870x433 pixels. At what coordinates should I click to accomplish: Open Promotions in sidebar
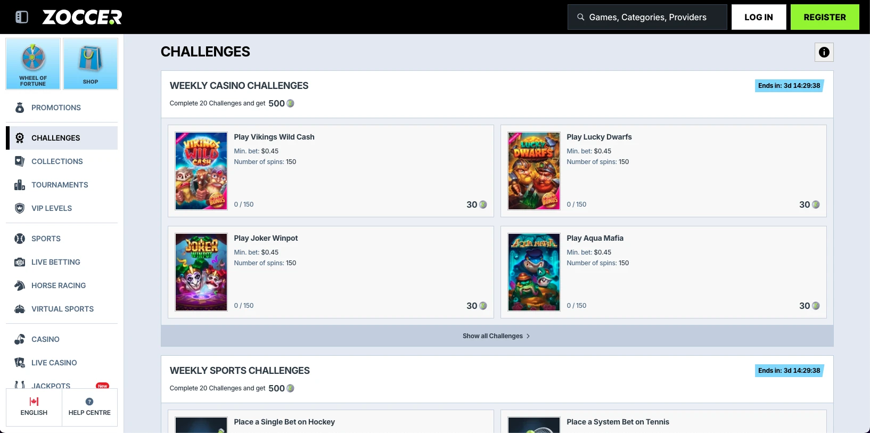pyautogui.click(x=62, y=108)
